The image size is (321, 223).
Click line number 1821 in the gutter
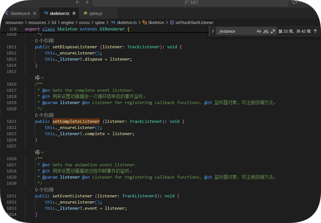(x=12, y=122)
